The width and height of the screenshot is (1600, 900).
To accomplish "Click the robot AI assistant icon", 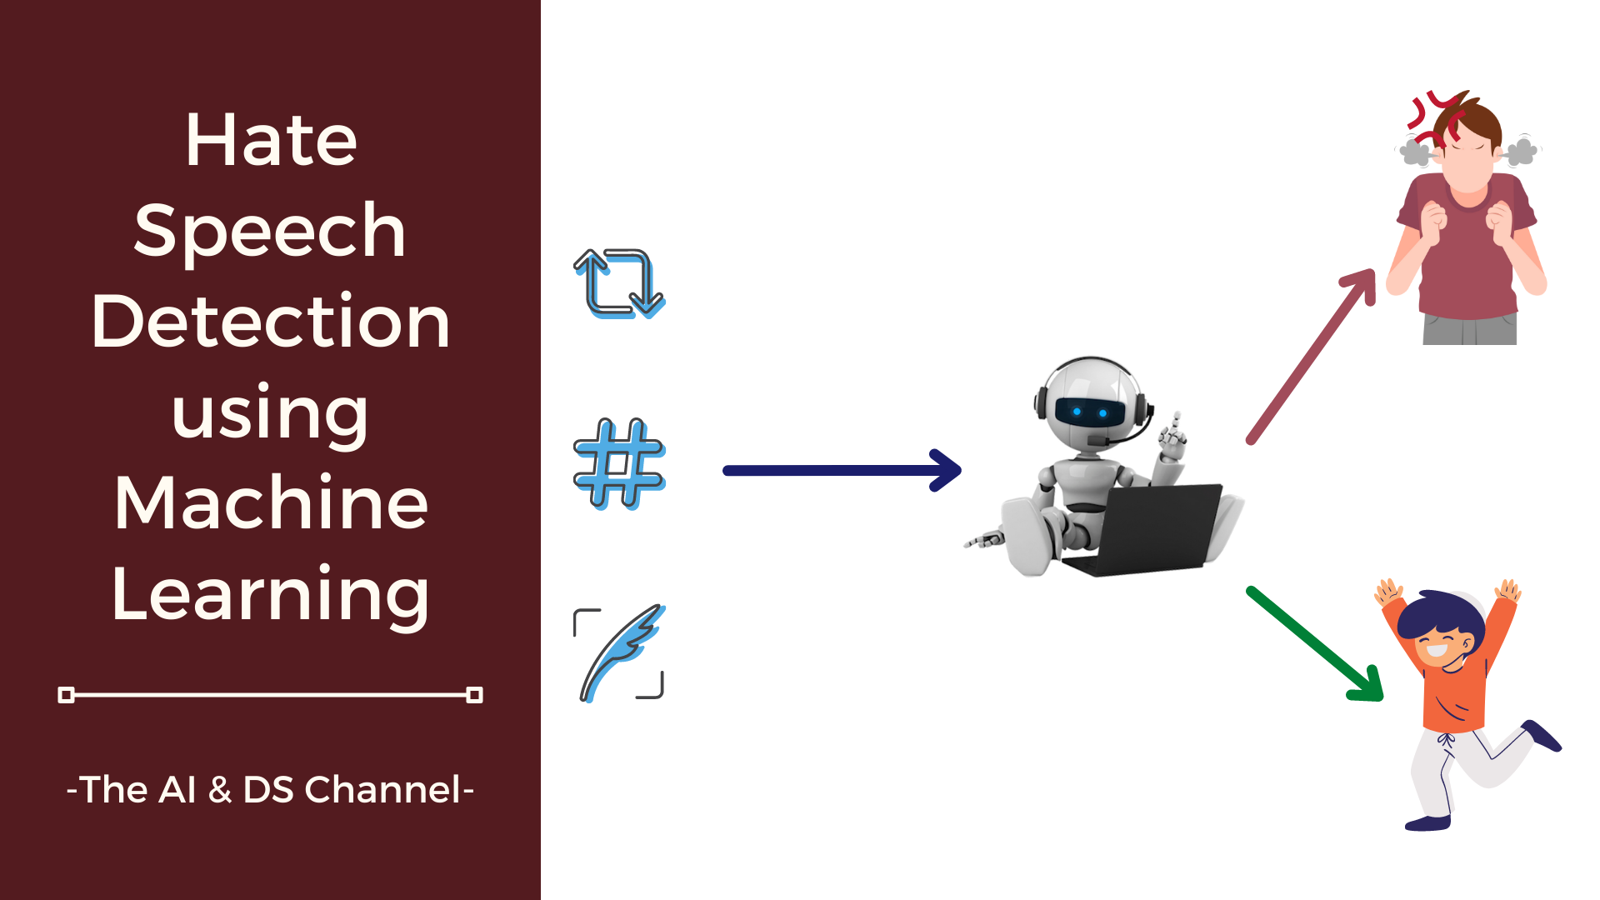I will point(1055,472).
